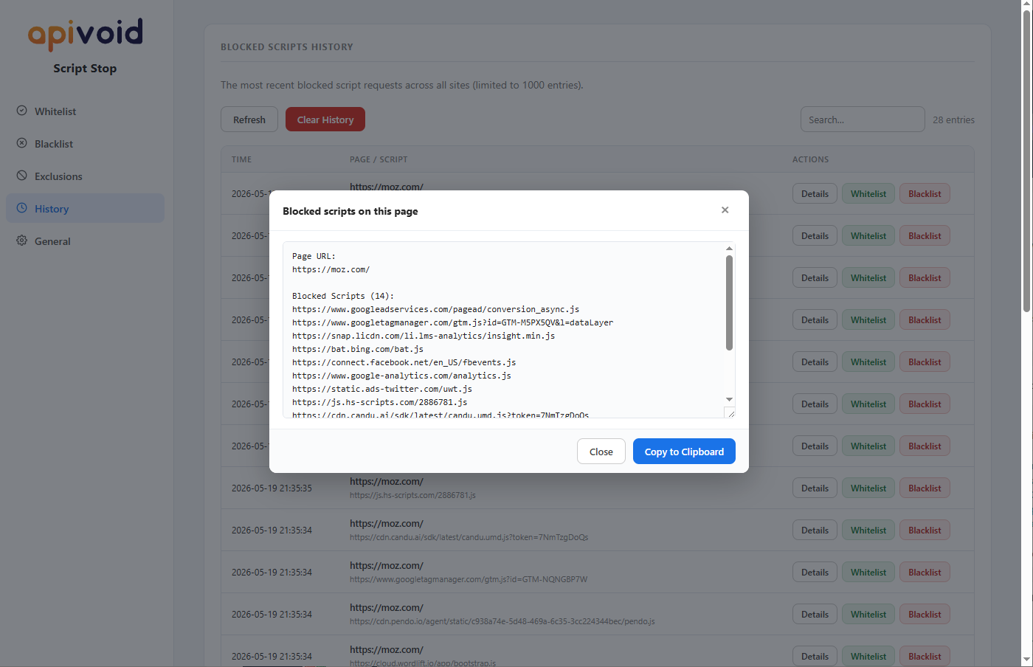
Task: Go to the Exclusions section label
Action: 58,176
